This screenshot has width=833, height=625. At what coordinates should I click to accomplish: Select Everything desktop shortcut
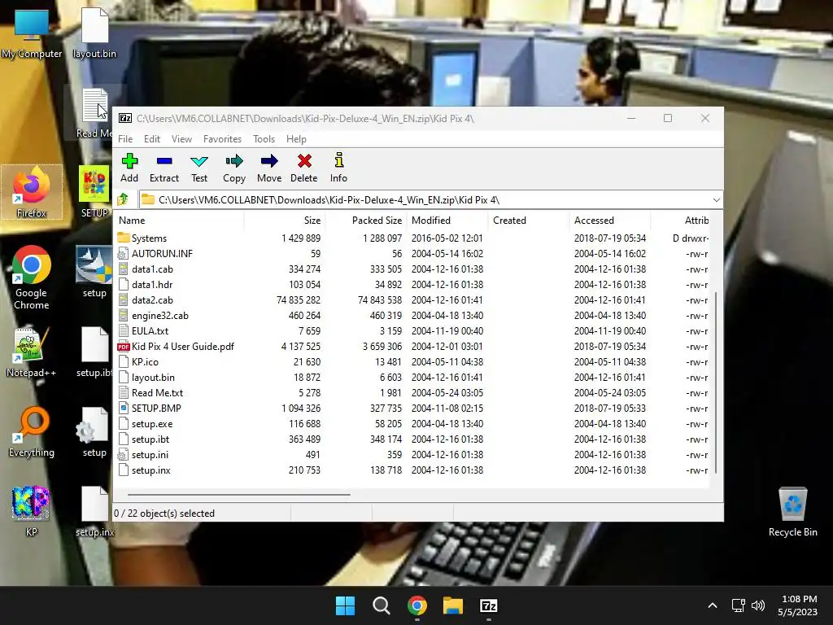point(32,432)
